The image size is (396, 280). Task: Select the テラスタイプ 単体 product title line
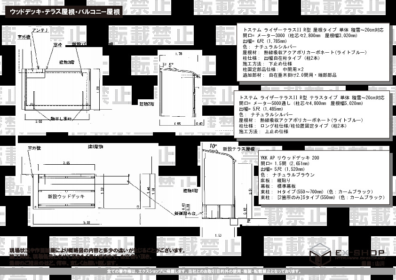pyautogui.click(x=312, y=97)
